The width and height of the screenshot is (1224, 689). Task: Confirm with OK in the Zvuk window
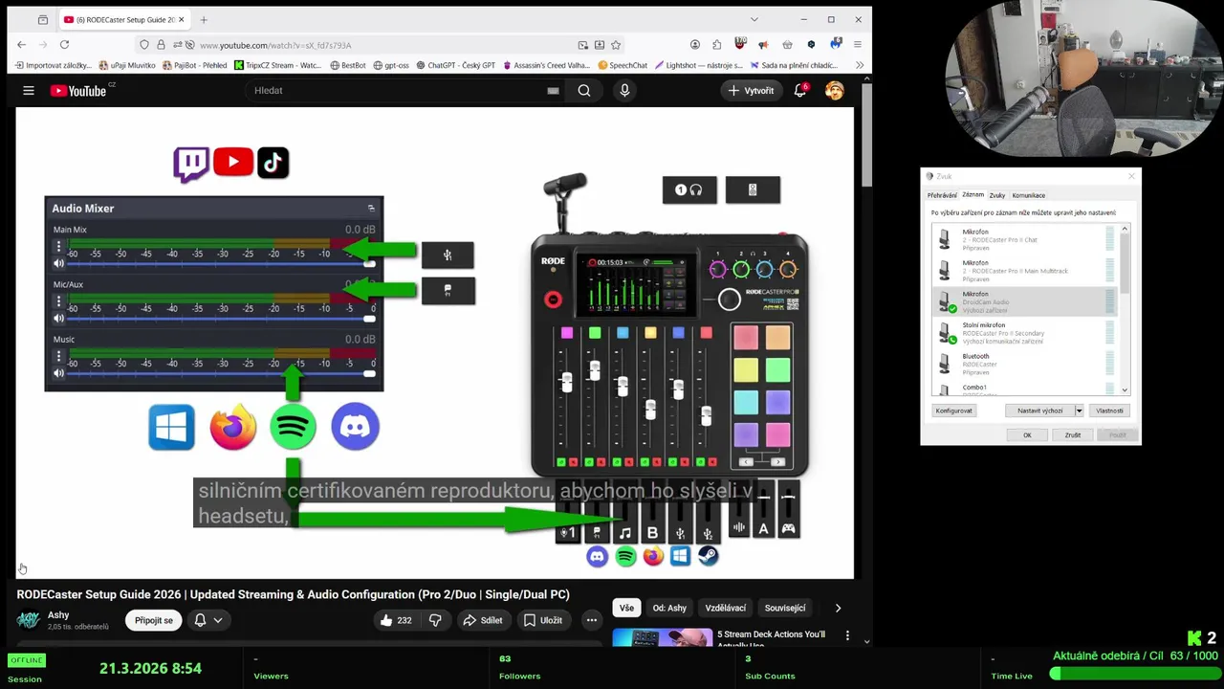click(1027, 434)
